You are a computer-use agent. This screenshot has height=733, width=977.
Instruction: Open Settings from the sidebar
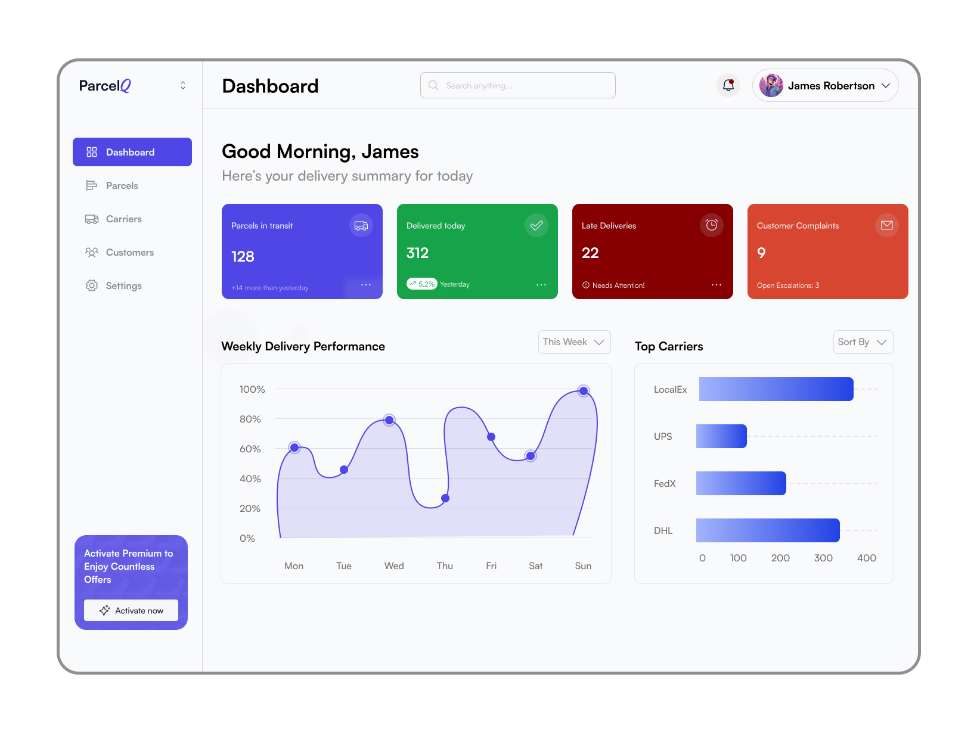(124, 285)
